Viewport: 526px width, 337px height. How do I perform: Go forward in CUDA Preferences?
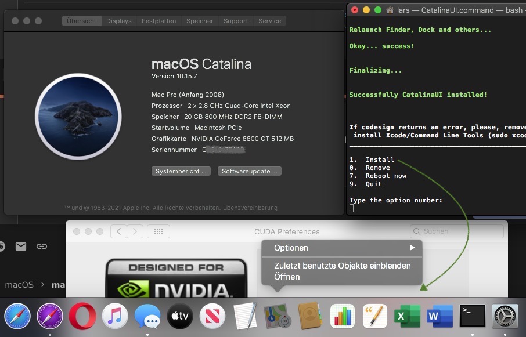135,231
